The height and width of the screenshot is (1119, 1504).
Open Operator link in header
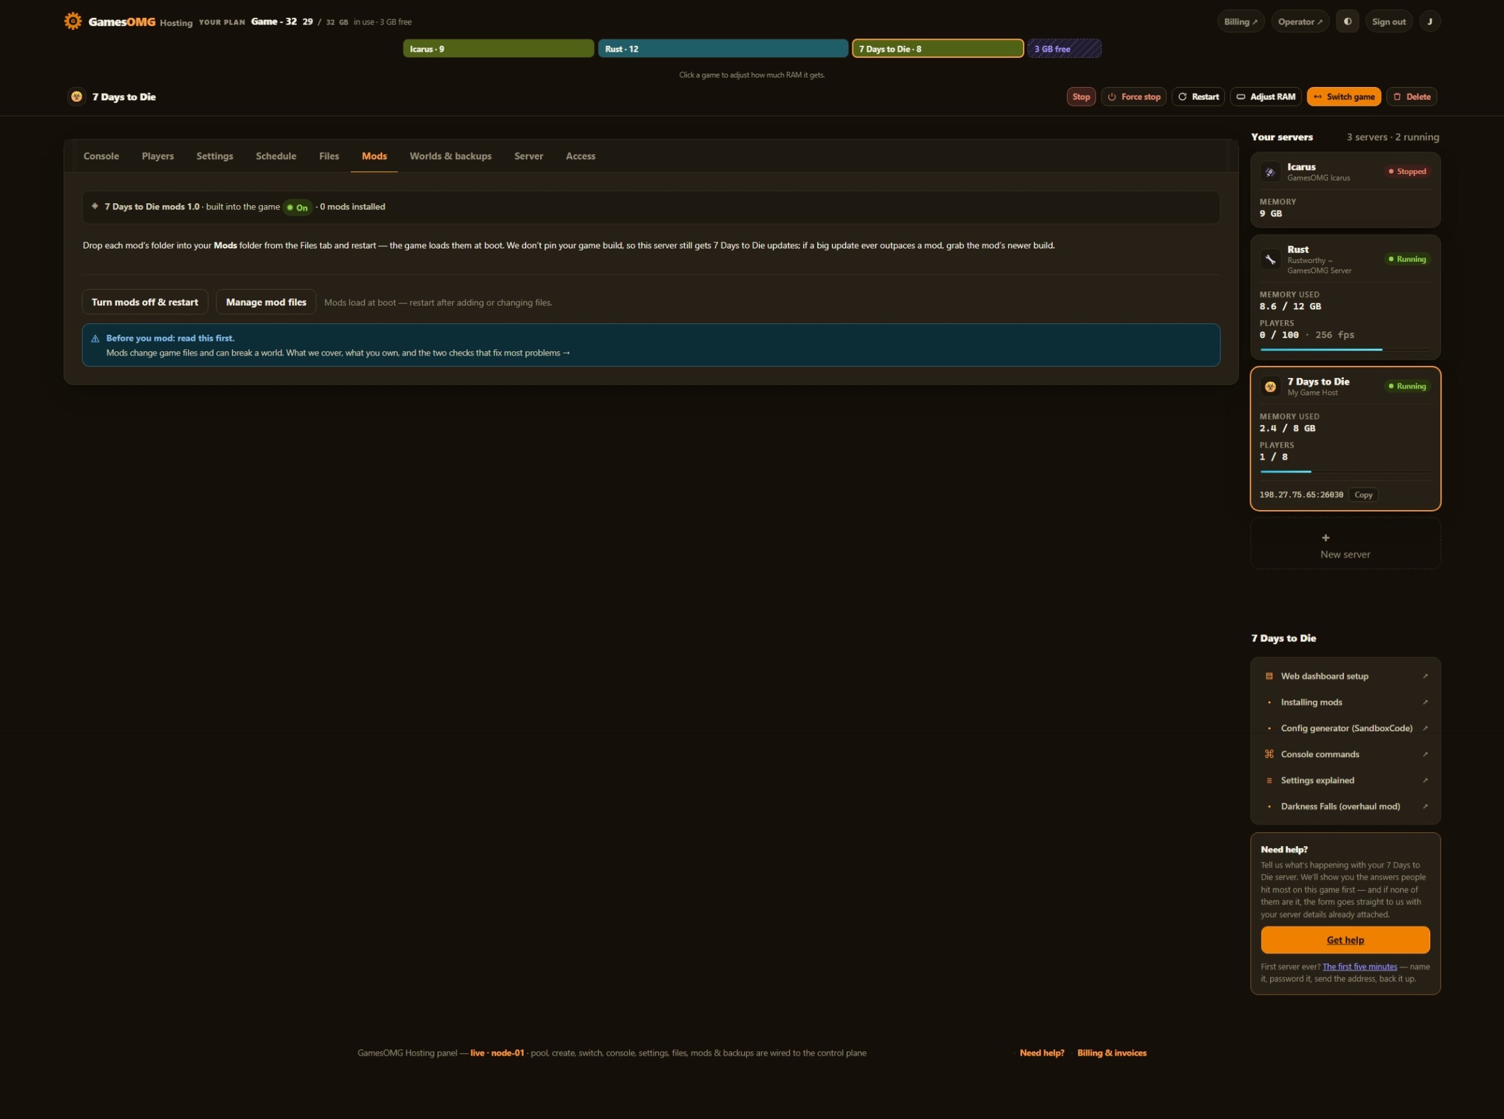[x=1299, y=22]
